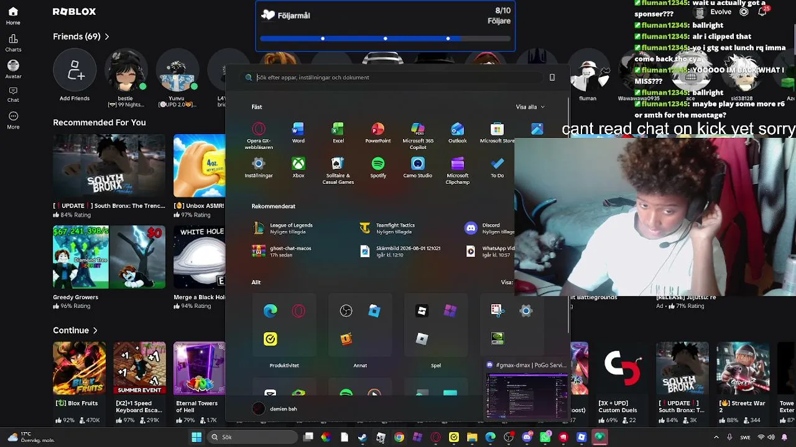Open ghost-chat-macos recommended file
Screen dimensions: 796x447
[282, 251]
